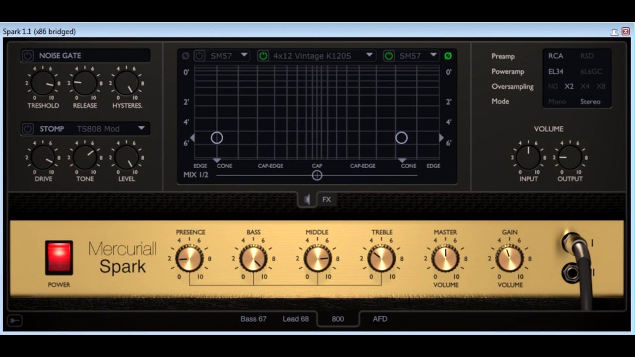The width and height of the screenshot is (635, 357).
Task: Click the Middle knob on amp
Action: point(317,259)
